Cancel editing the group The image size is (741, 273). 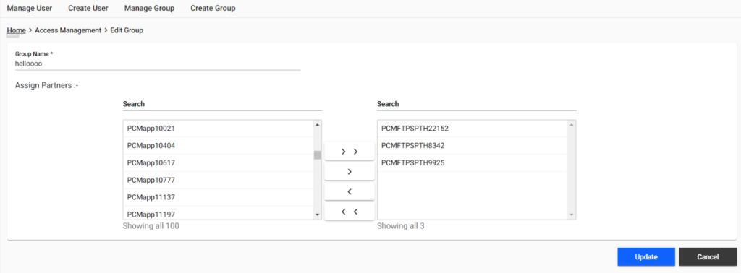tap(708, 257)
